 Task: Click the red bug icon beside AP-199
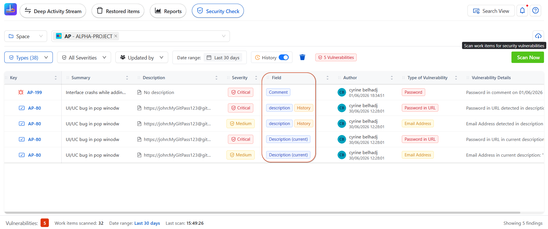coord(21,92)
